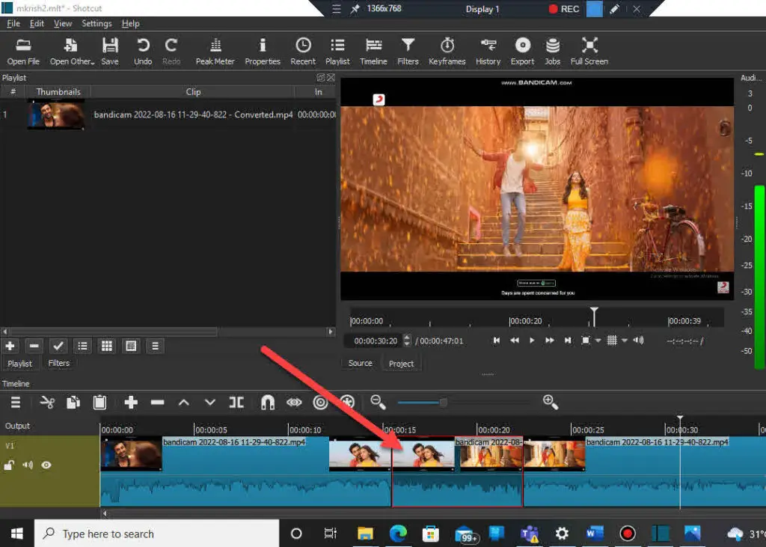
Task: Show the Peak Meter panel
Action: 215,52
